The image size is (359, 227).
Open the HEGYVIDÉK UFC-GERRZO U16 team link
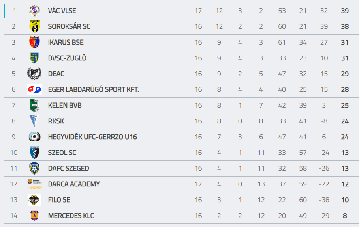point(92,137)
